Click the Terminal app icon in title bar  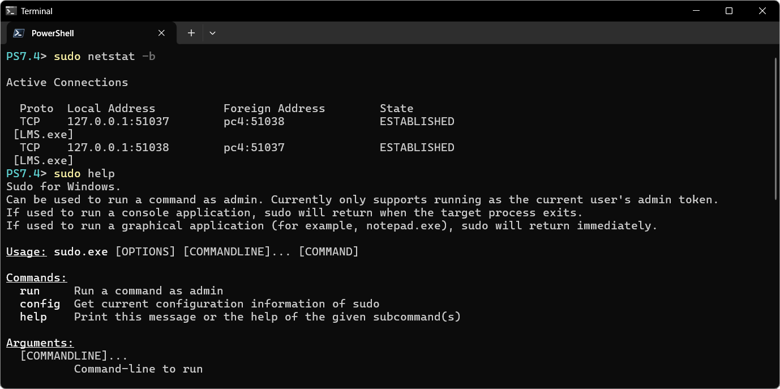[11, 11]
